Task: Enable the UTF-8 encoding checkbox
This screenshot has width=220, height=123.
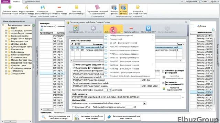Action: 73,107
